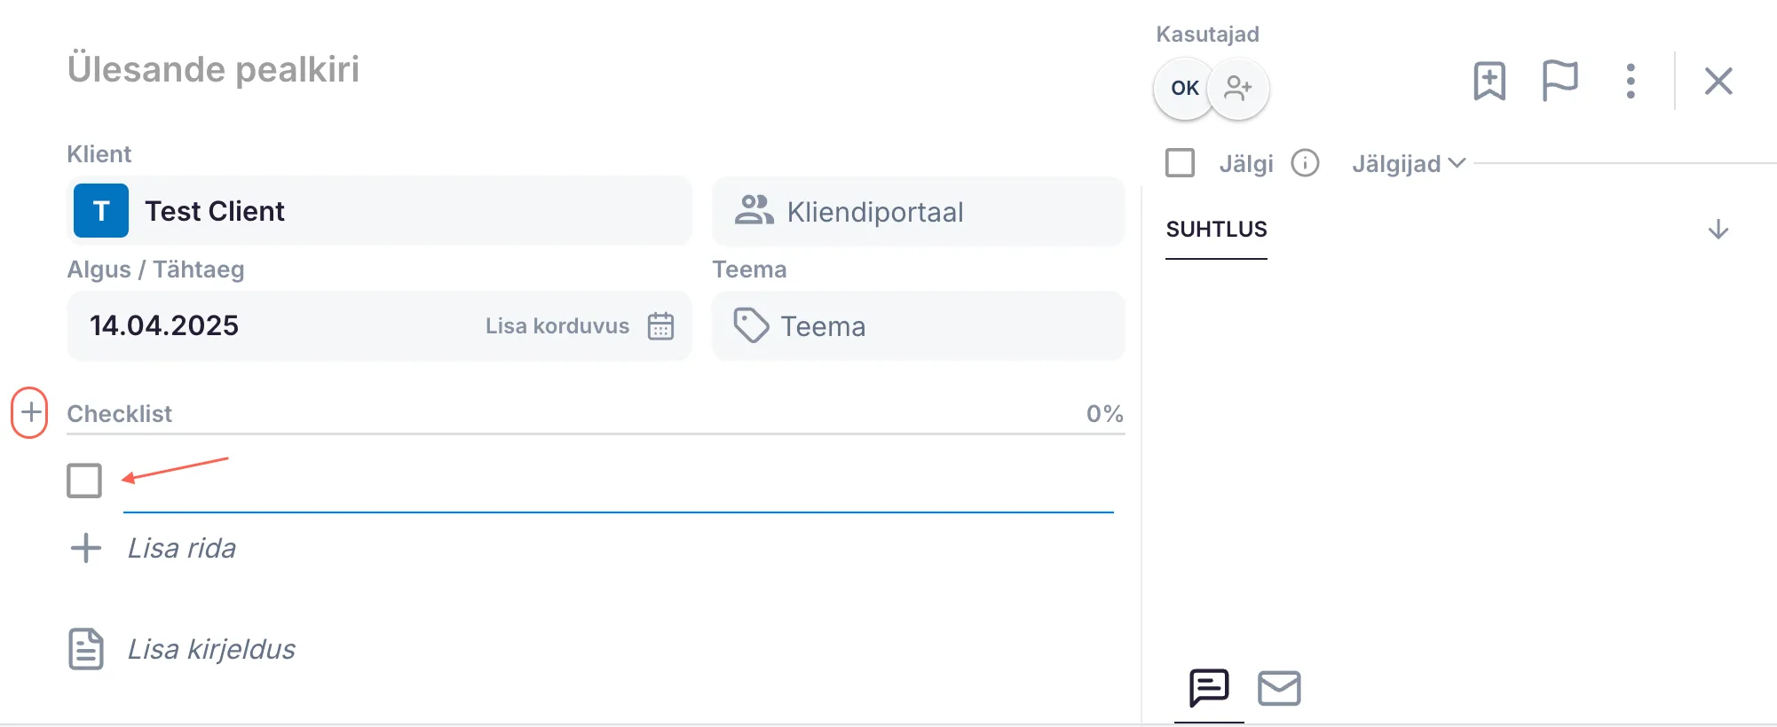Click the Jälgi info icon

1305,163
